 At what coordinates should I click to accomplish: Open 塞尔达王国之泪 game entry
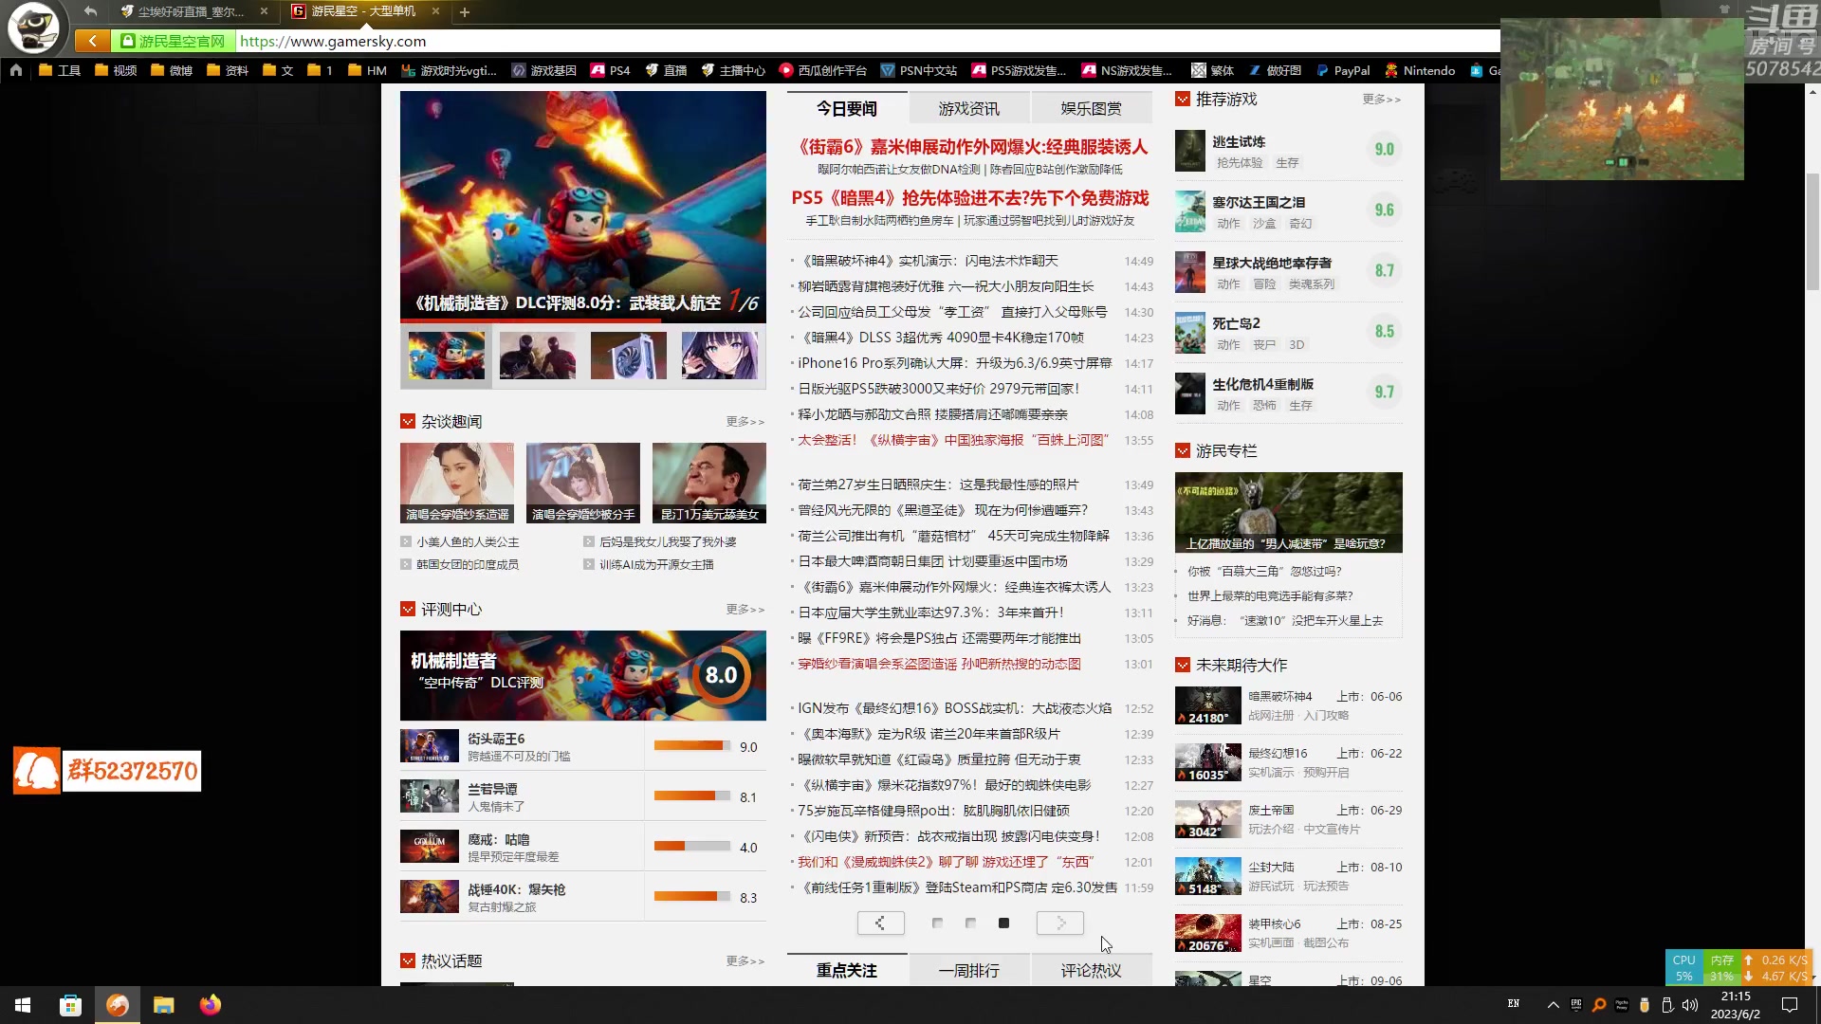1259,202
